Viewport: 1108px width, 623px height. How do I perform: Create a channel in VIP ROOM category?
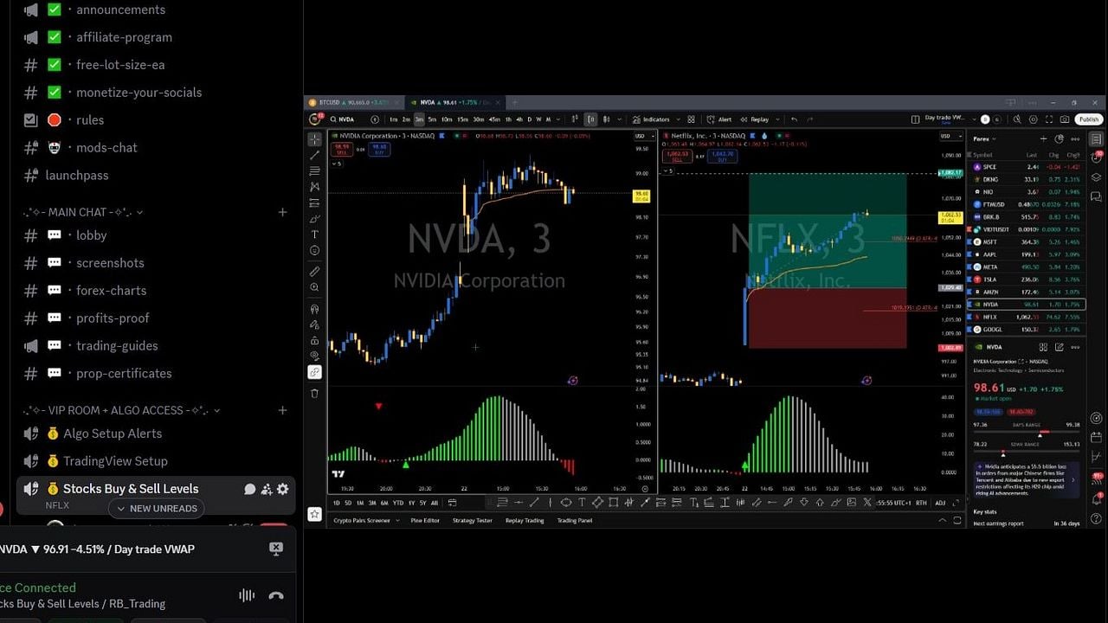[282, 410]
